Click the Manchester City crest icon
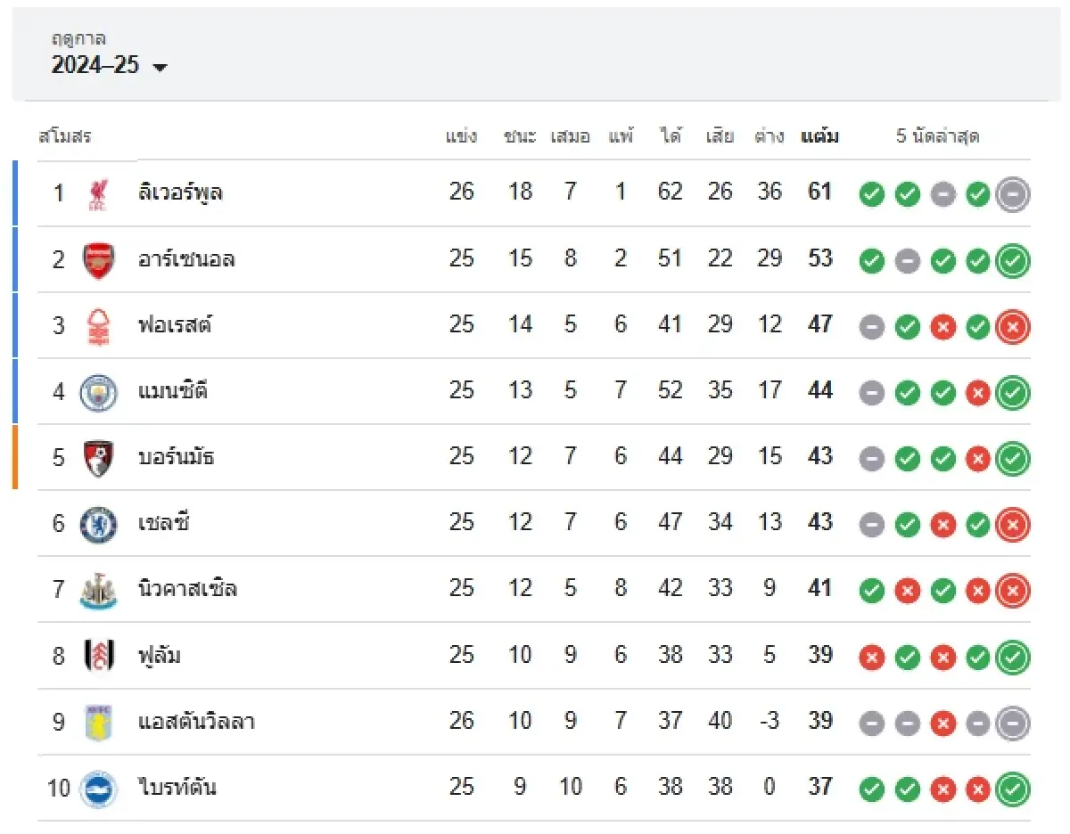 point(98,392)
